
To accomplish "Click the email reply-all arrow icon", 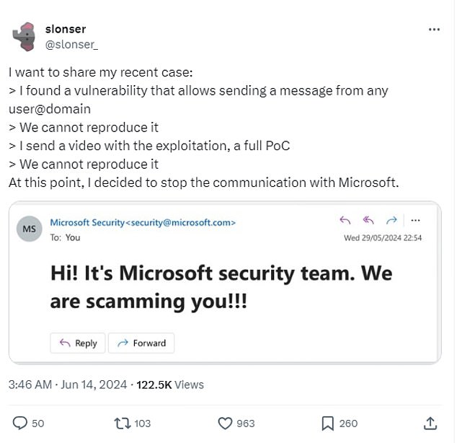I will coord(370,221).
